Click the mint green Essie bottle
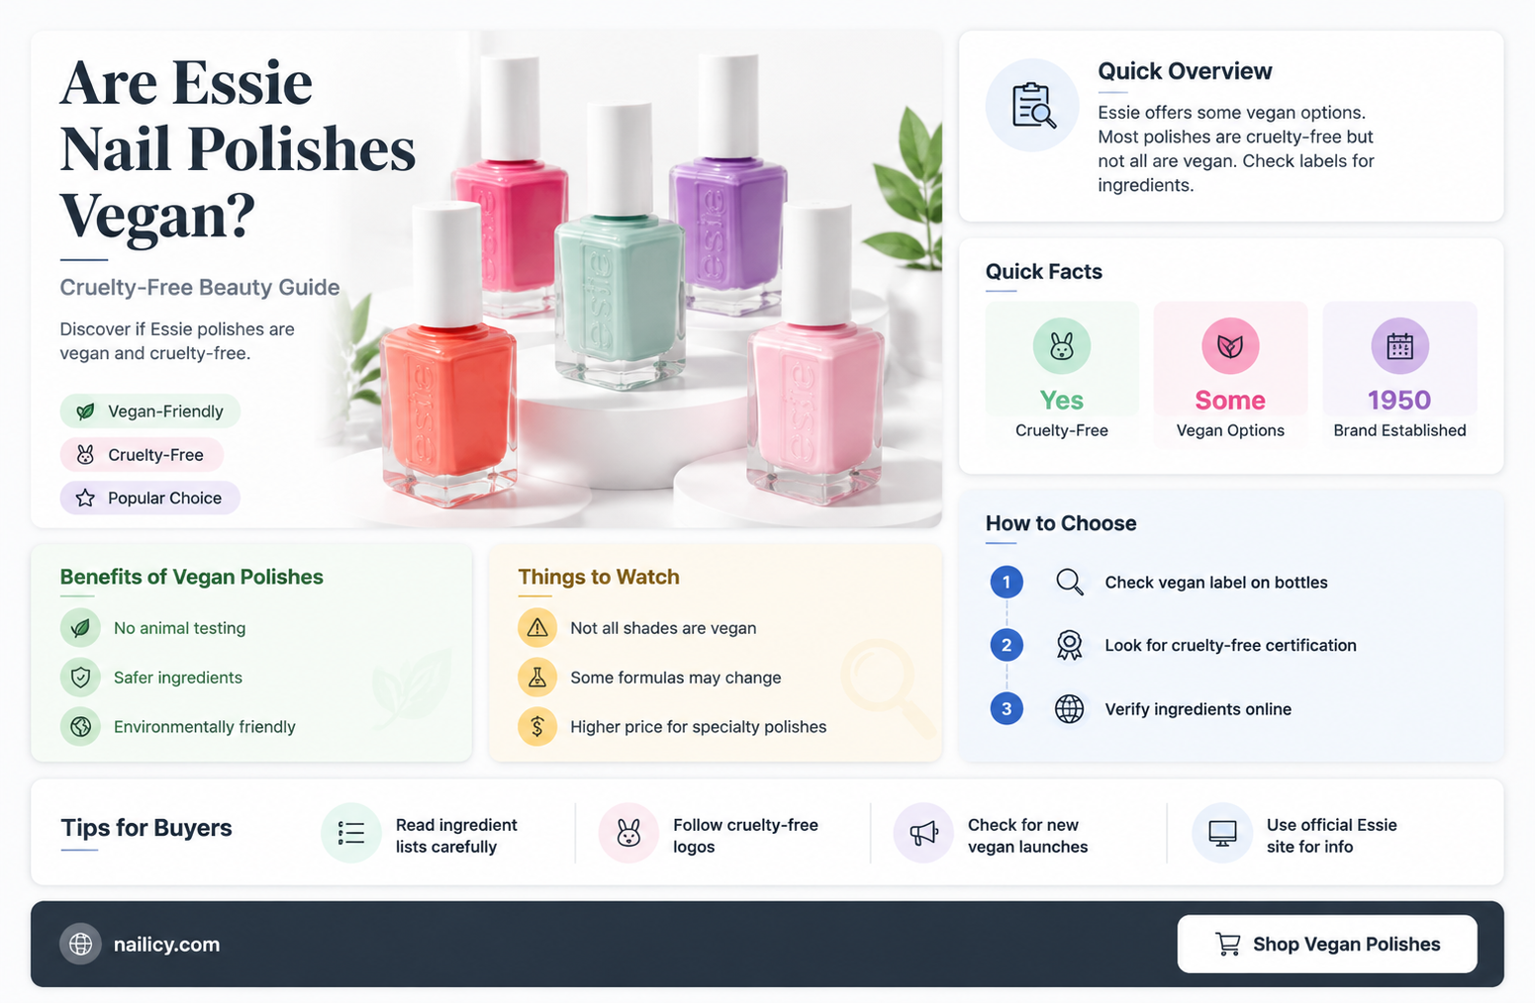This screenshot has height=1003, width=1535. coord(620,247)
